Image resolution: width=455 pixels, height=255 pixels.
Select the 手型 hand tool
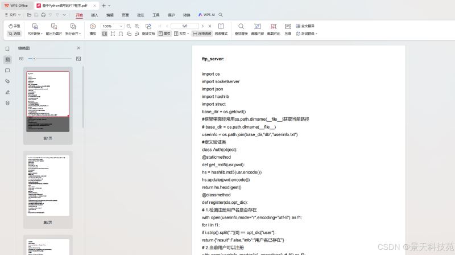click(x=14, y=26)
